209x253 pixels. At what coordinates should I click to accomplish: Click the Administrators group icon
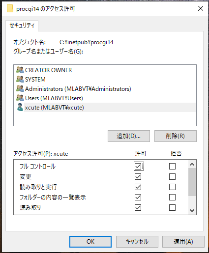coord(20,88)
